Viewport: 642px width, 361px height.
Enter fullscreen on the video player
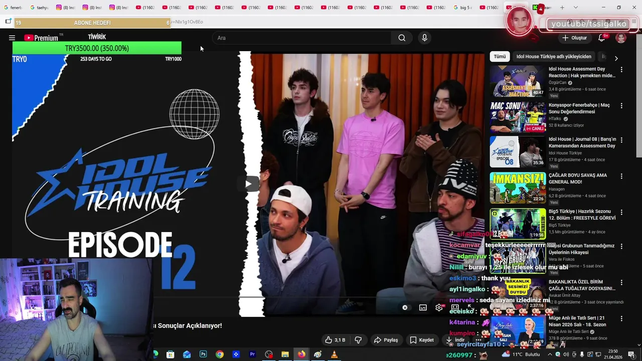click(x=470, y=307)
